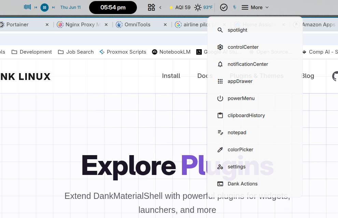The width and height of the screenshot is (338, 218).
Task: Close the Portainer tab
Action: click(47, 25)
